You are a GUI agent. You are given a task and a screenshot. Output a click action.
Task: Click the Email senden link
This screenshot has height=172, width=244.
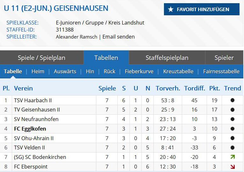point(118,37)
